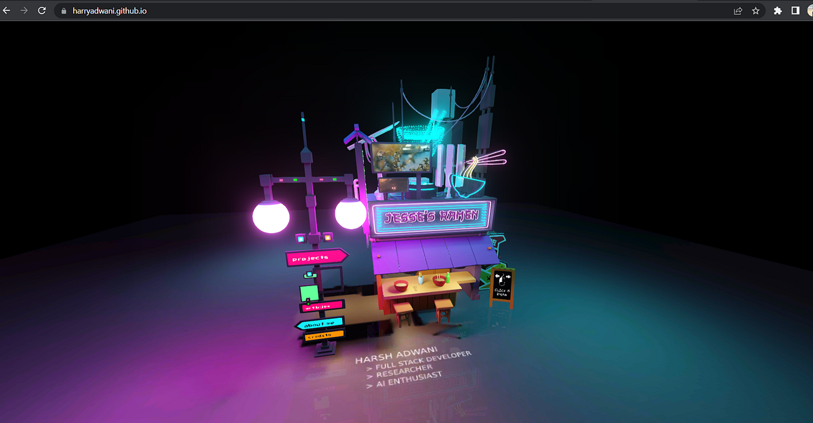Click the left glowing street lamp globe
This screenshot has width=813, height=423.
click(x=271, y=216)
